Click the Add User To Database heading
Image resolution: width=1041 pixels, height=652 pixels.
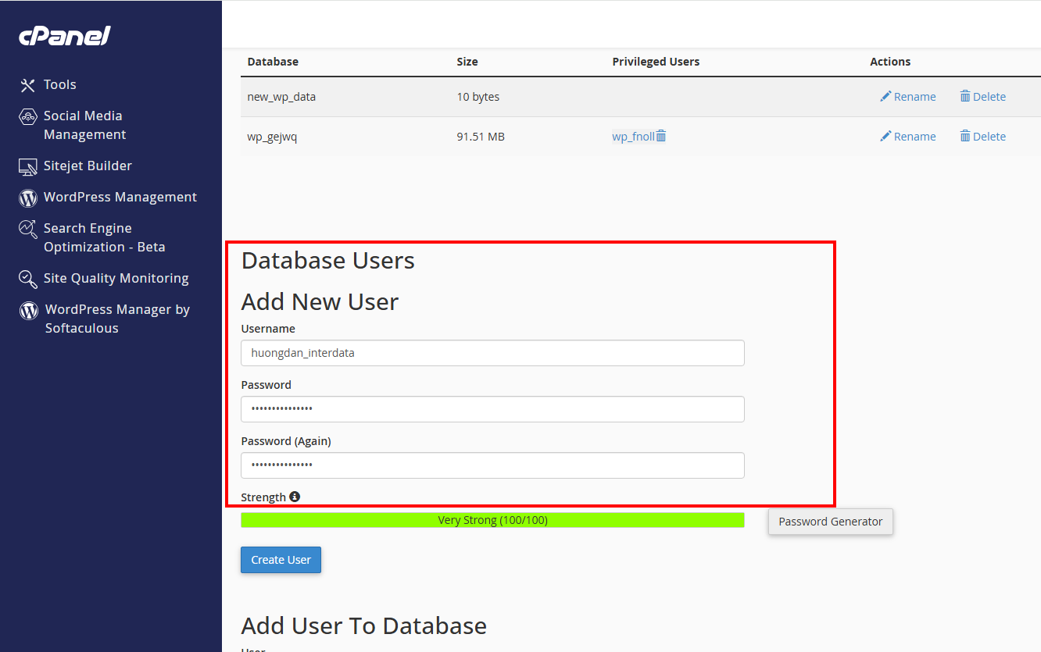pos(363,625)
